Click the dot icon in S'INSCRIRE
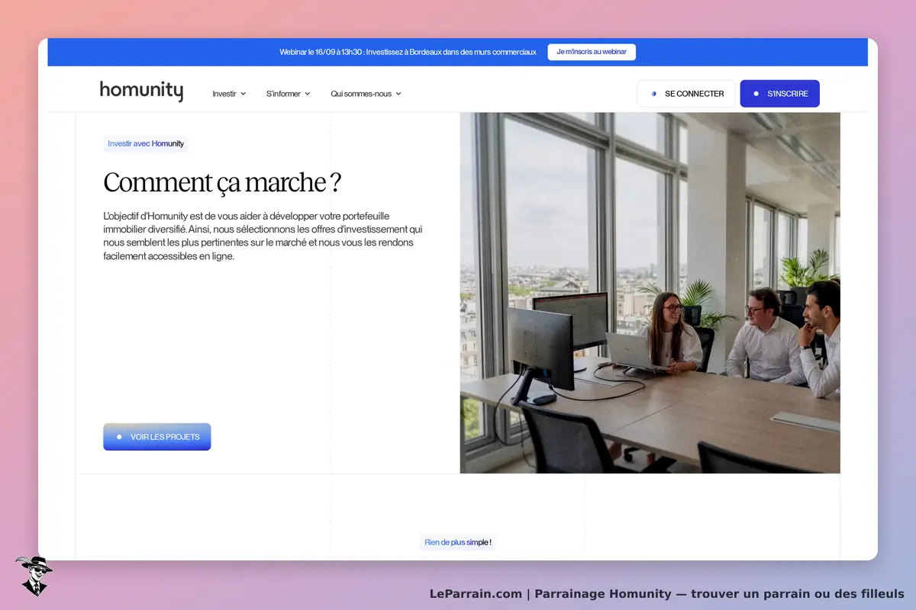This screenshot has width=916, height=610. click(756, 94)
